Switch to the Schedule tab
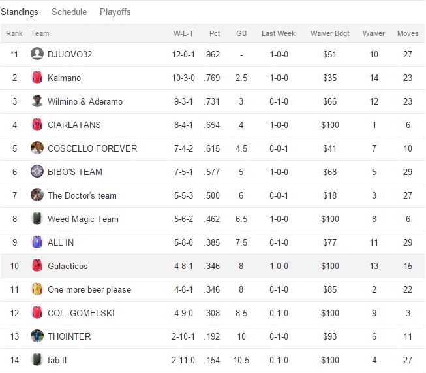The image size is (426, 373). 68,12
